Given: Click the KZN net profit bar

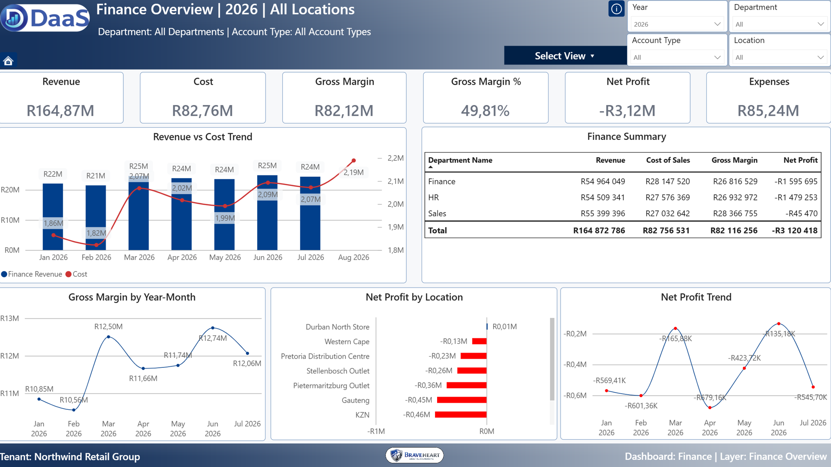Looking at the screenshot, I should click(461, 415).
